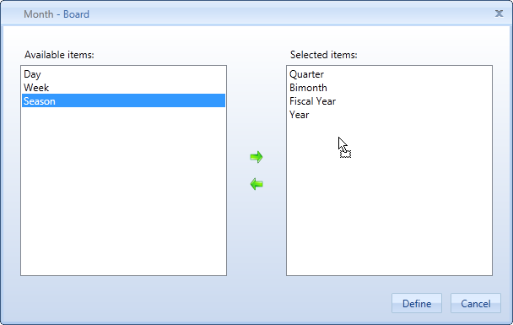
Task: Click the word Month in dialog title
Action: tap(39, 14)
